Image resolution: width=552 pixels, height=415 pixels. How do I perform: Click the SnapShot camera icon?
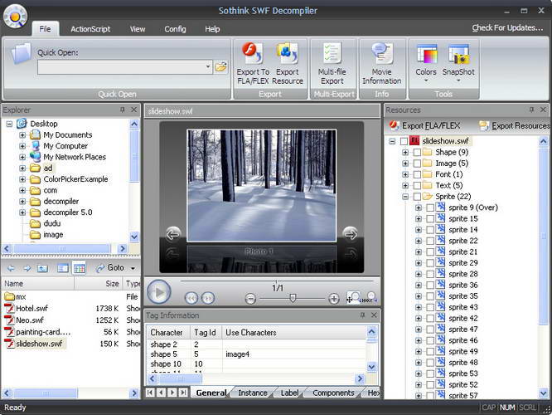tap(458, 54)
